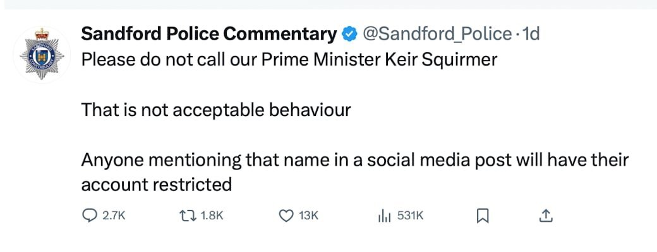657x252 pixels.
Task: Click the 531K views count
Action: 410,216
